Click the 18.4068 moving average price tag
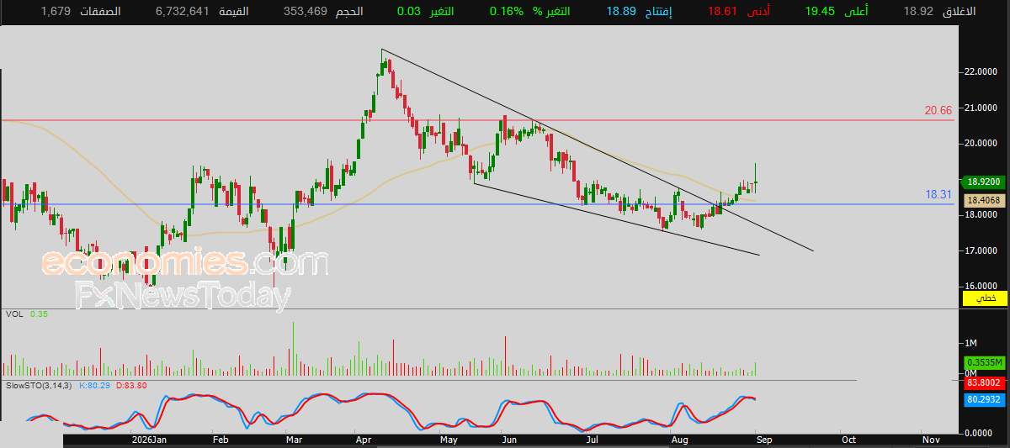 (983, 201)
